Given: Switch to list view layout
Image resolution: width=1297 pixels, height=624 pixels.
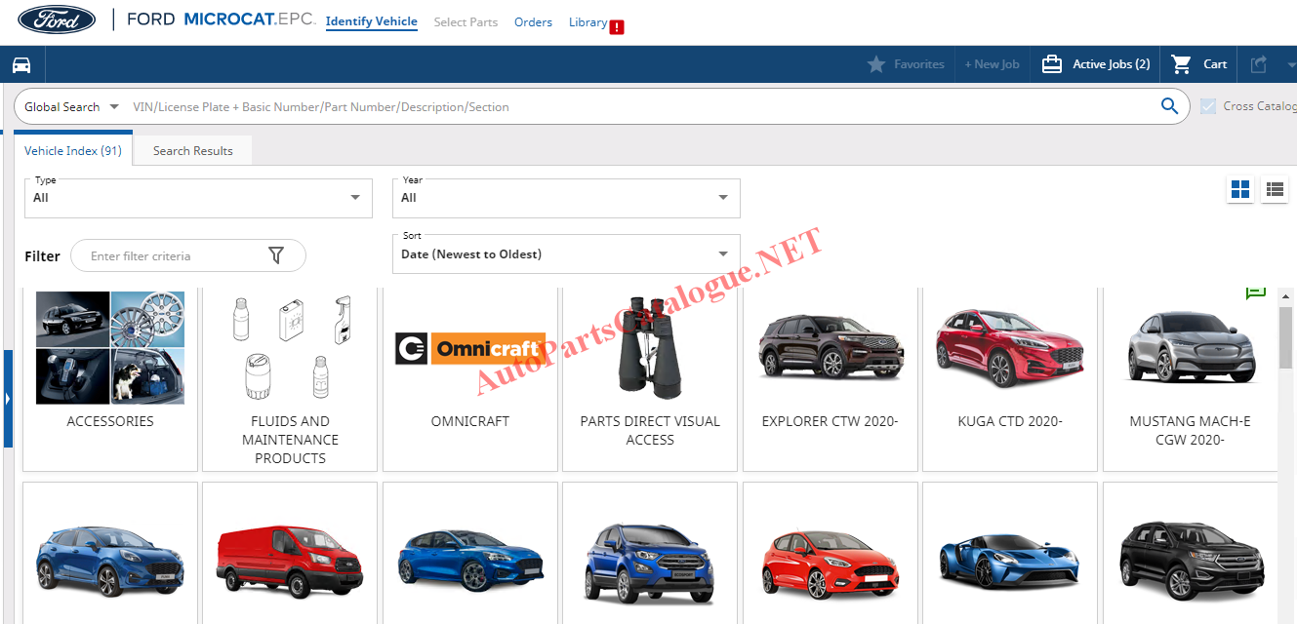Looking at the screenshot, I should pos(1275,190).
